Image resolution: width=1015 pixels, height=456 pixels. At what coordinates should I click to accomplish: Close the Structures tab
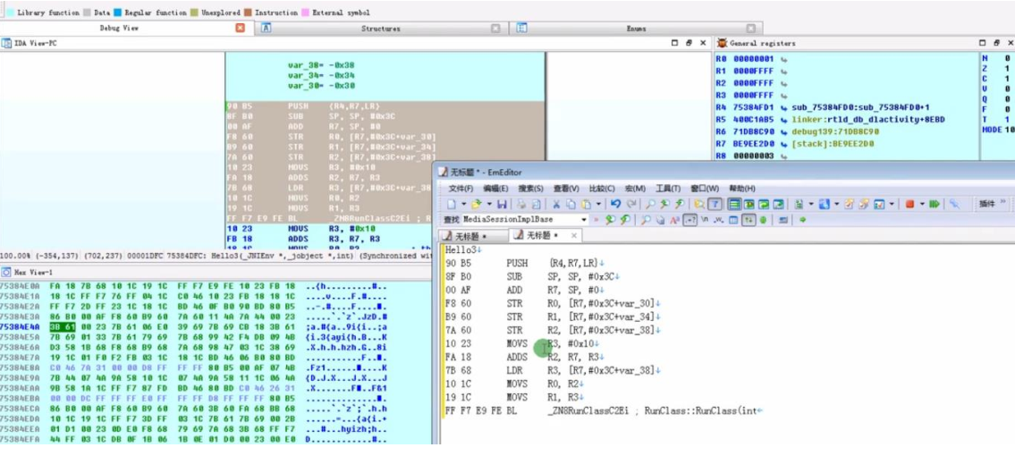click(495, 29)
